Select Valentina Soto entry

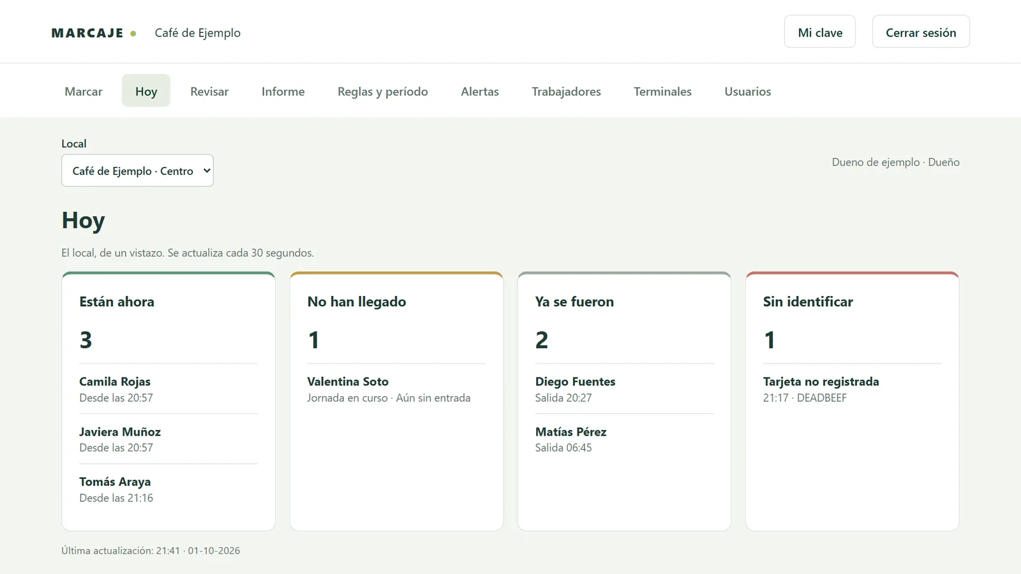tap(348, 381)
